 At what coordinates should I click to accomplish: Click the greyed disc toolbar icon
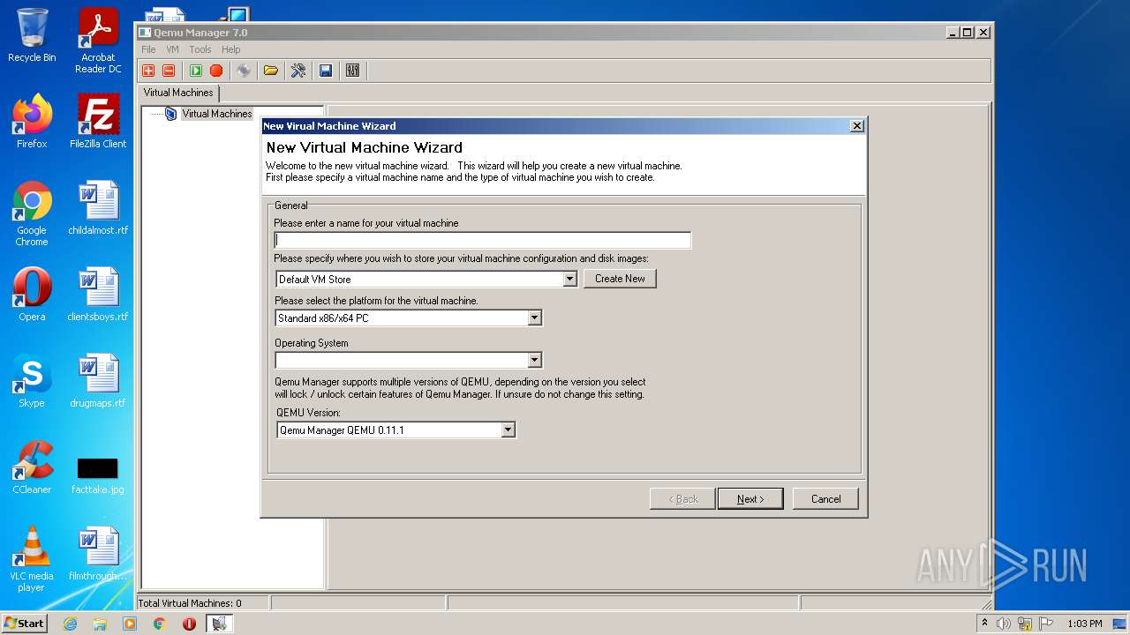coord(244,71)
